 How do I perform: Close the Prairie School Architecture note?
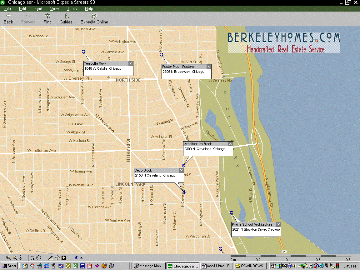[x=278, y=224]
